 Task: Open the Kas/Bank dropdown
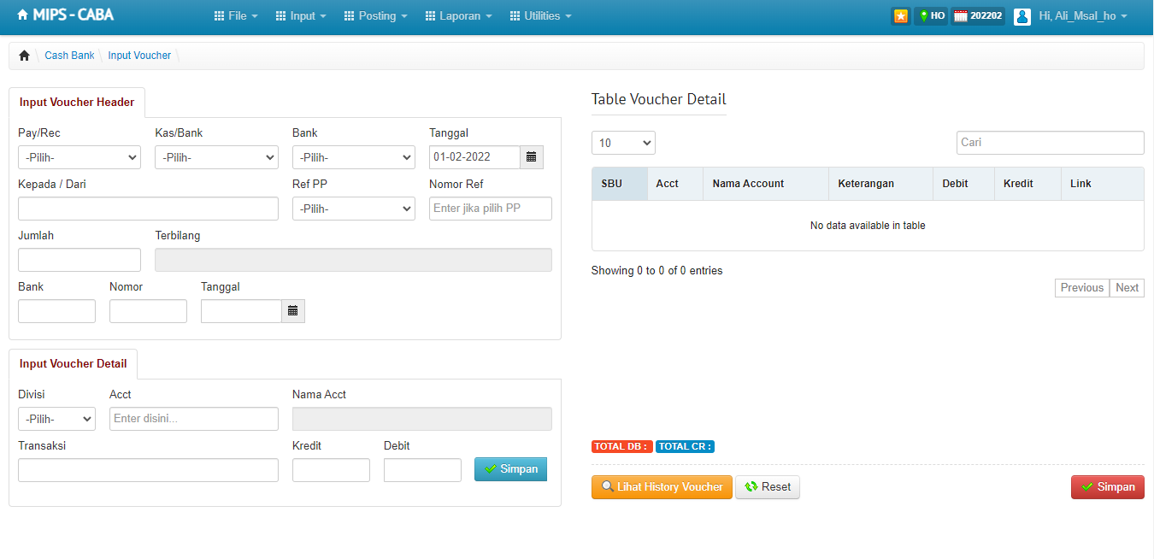pos(216,157)
